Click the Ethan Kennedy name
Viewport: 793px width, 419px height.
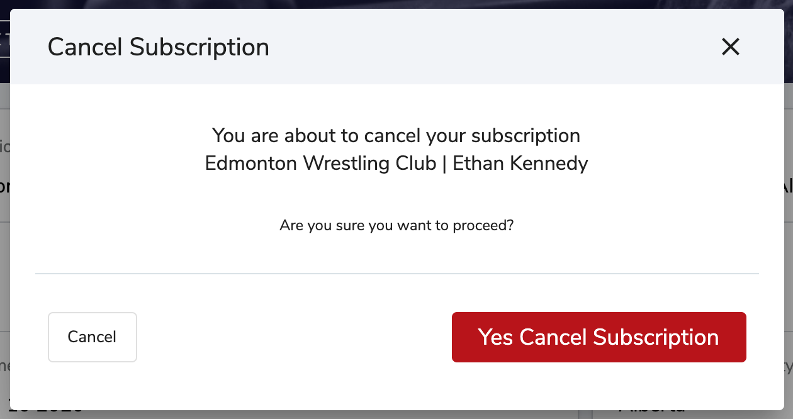click(x=520, y=164)
